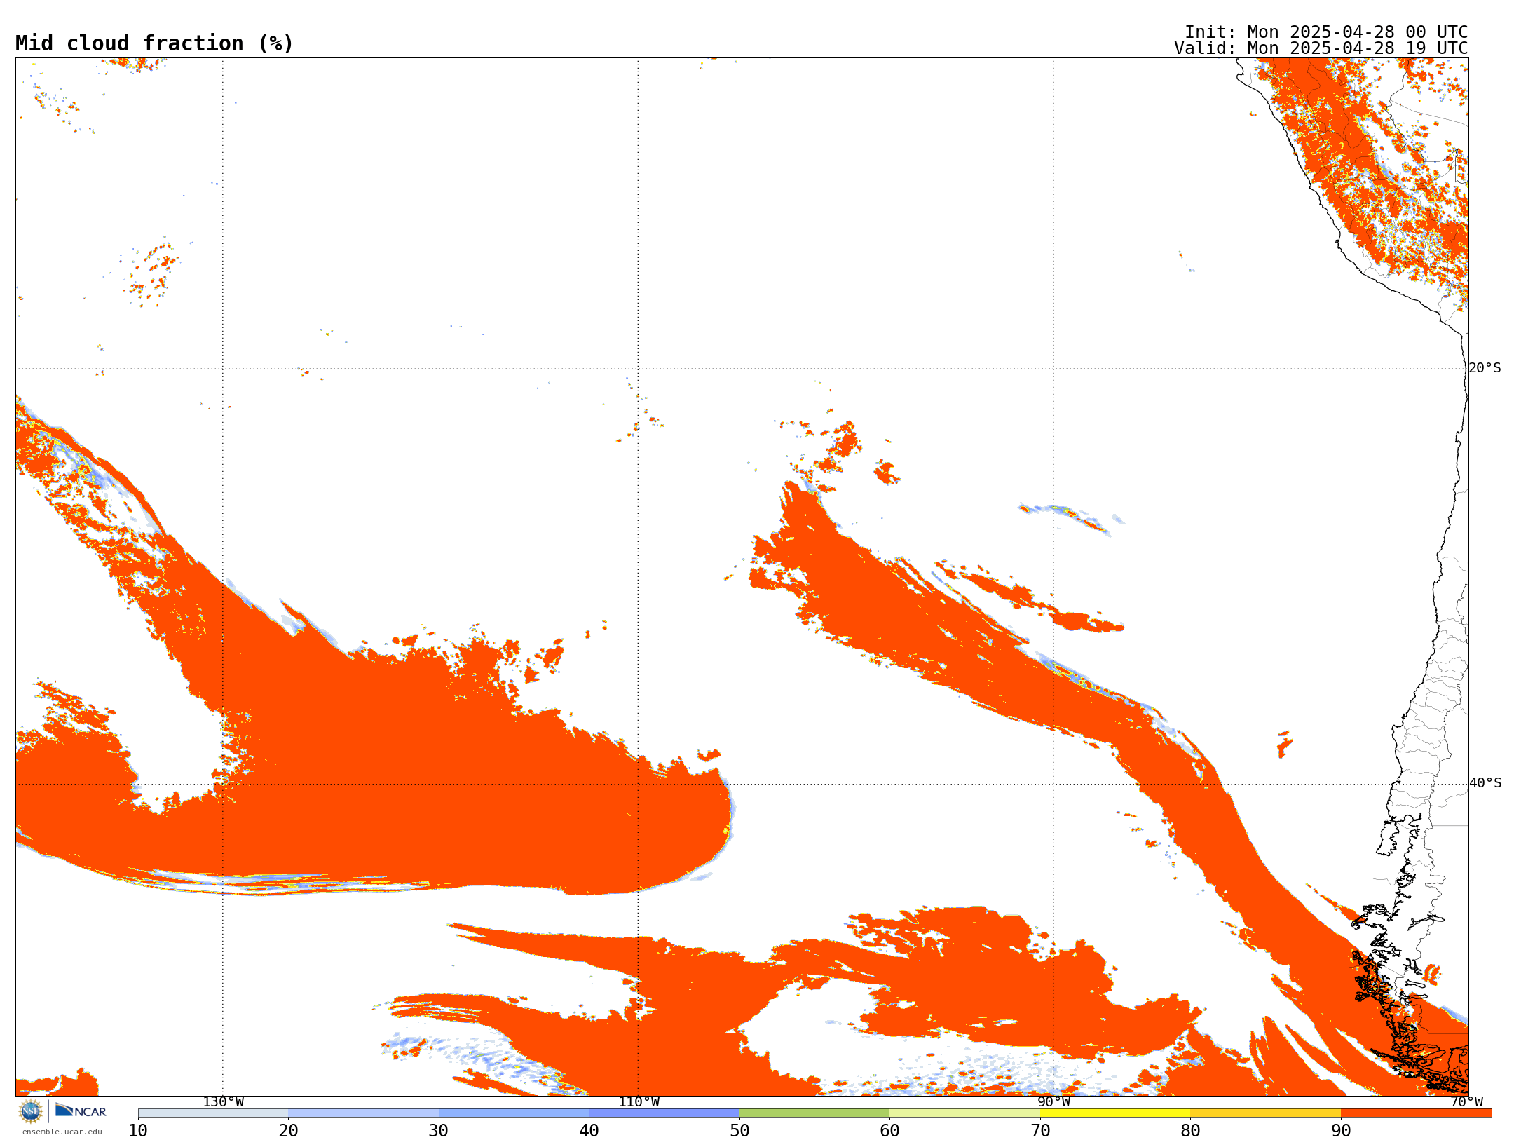Click the 70–80 bright yellow colorbar segment
Screen dimensions: 1514x1140
[1115, 1113]
